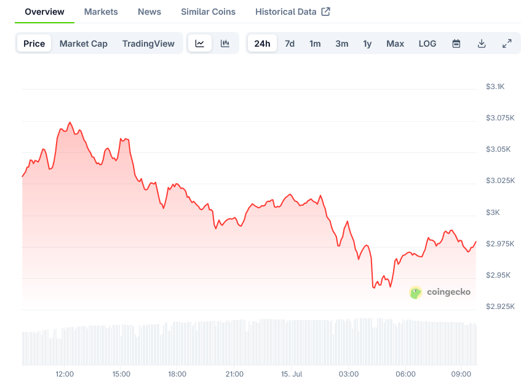Select the 24h timeframe button
The height and width of the screenshot is (387, 521).
click(262, 44)
